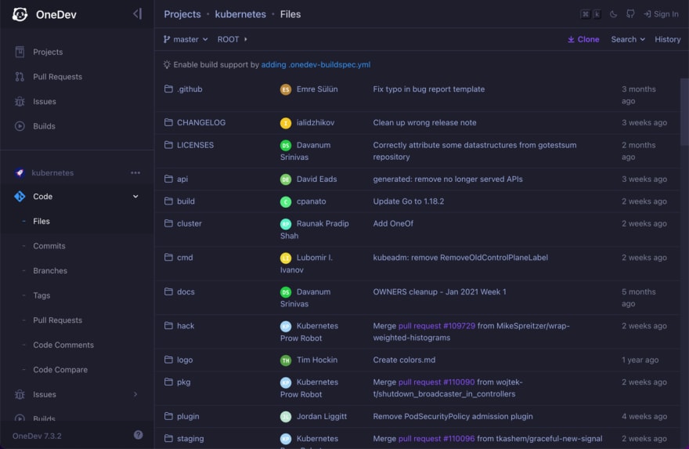This screenshot has width=689, height=449.
Task: Open pull request #110096 link
Action: pos(436,439)
